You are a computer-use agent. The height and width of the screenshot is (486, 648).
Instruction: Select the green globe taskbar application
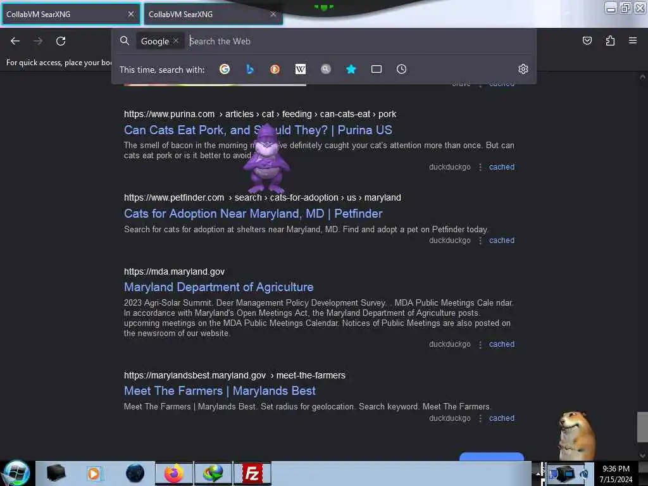(x=213, y=473)
